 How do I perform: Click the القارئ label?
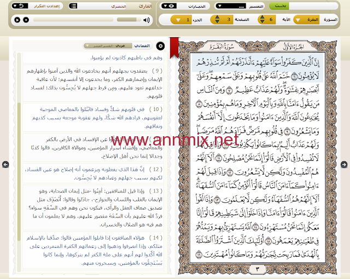coord(145,6)
